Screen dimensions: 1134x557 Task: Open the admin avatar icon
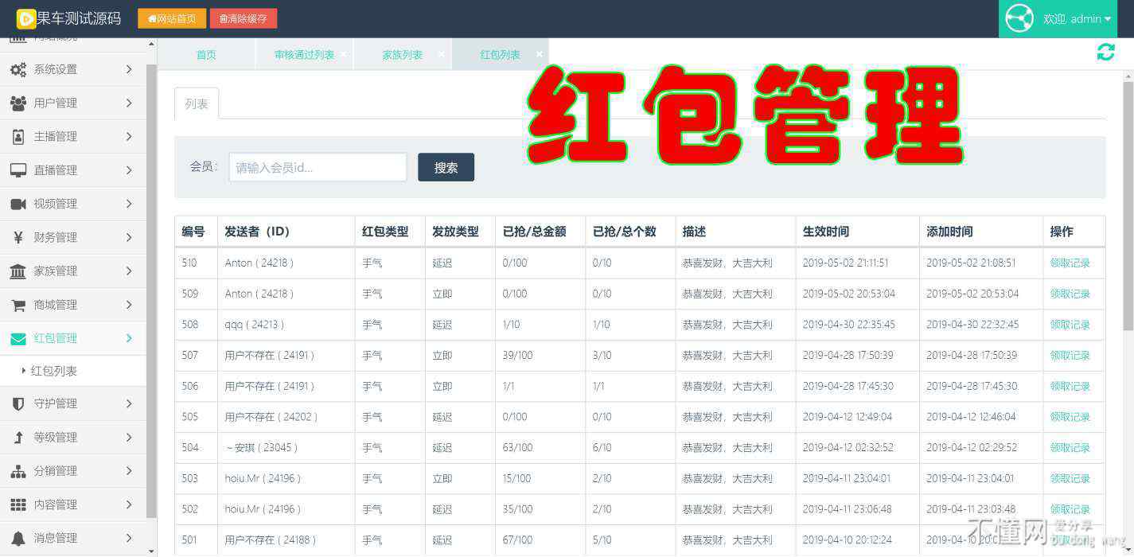click(x=1019, y=18)
